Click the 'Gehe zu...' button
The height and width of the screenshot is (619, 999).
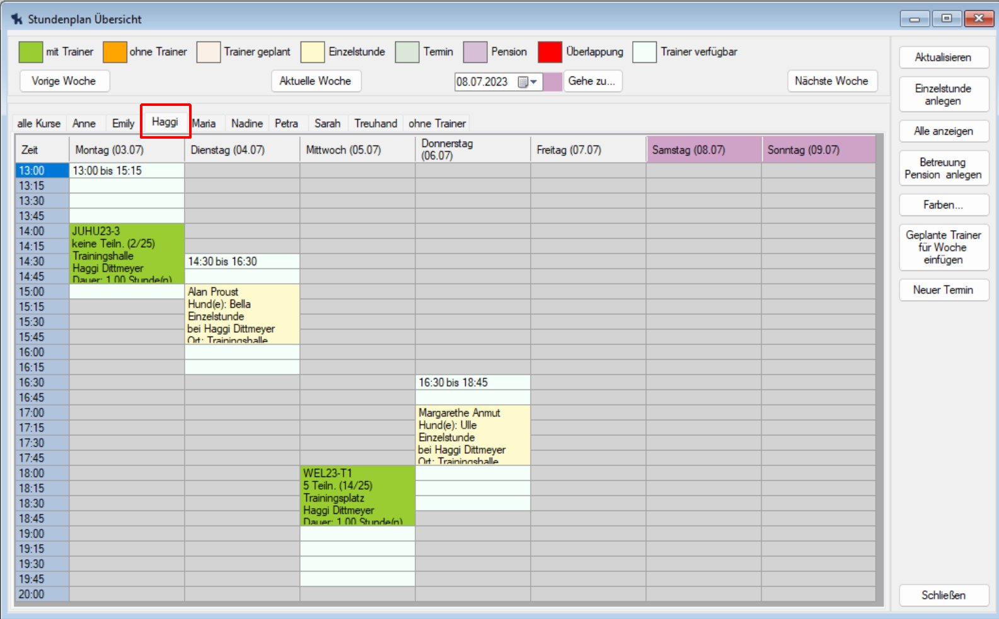592,81
